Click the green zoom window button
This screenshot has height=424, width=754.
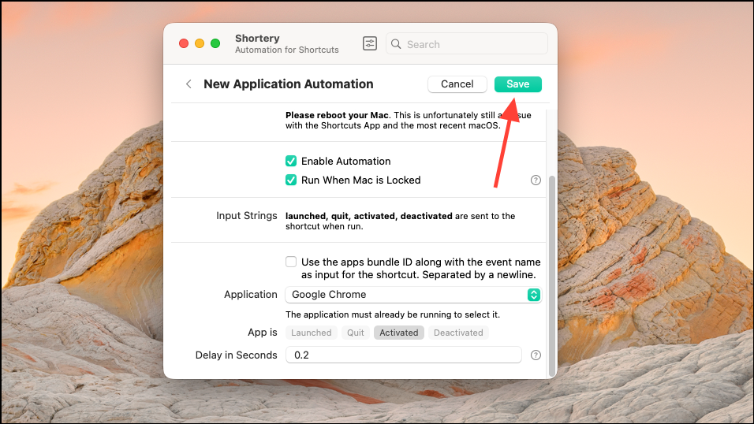click(x=215, y=43)
